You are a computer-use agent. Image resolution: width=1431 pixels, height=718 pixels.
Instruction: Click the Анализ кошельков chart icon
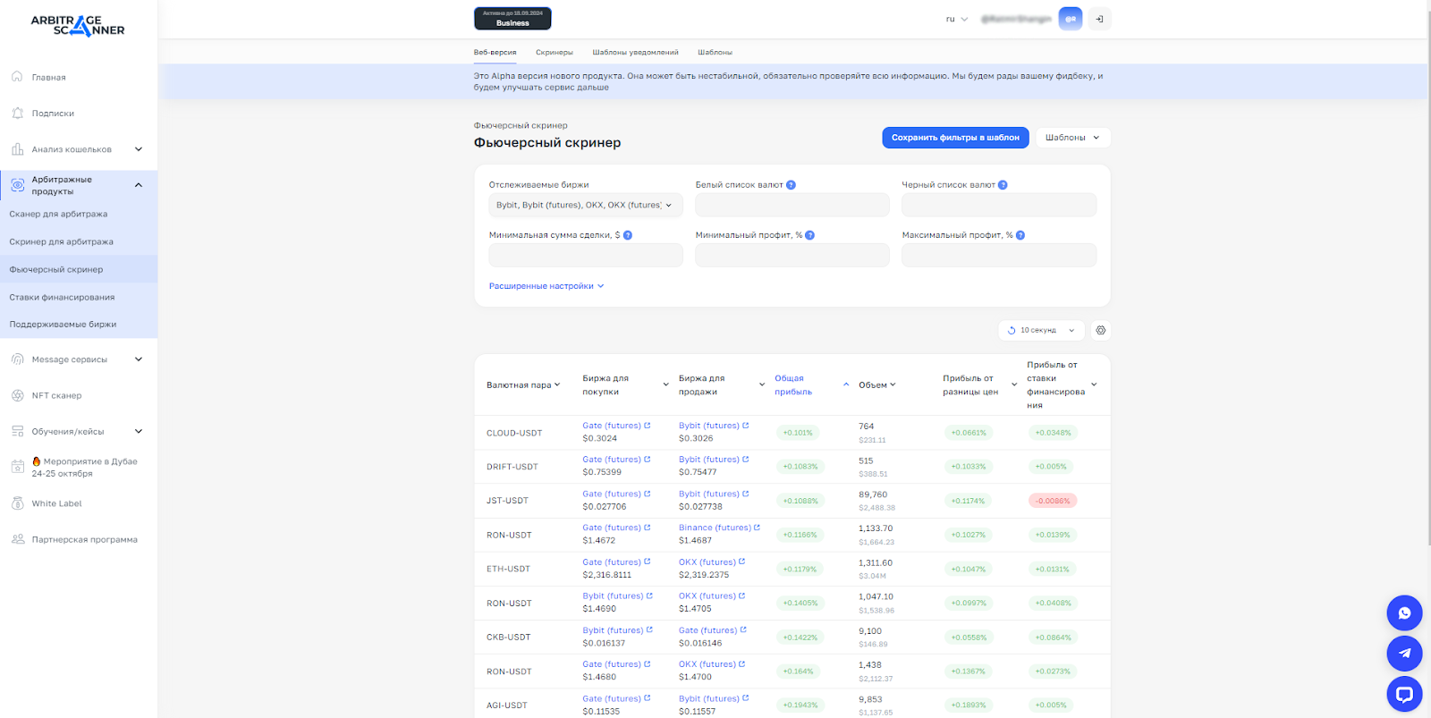click(18, 149)
